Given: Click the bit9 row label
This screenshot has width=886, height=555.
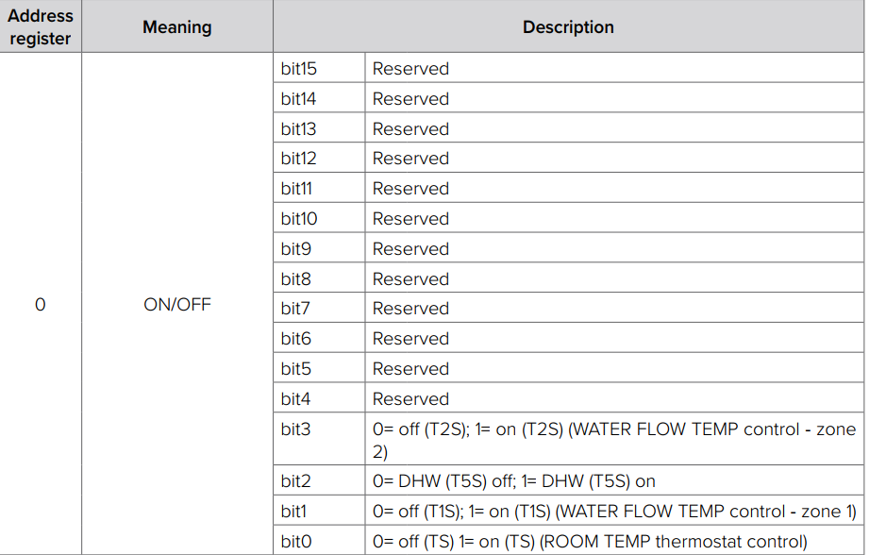Looking at the screenshot, I should [296, 248].
